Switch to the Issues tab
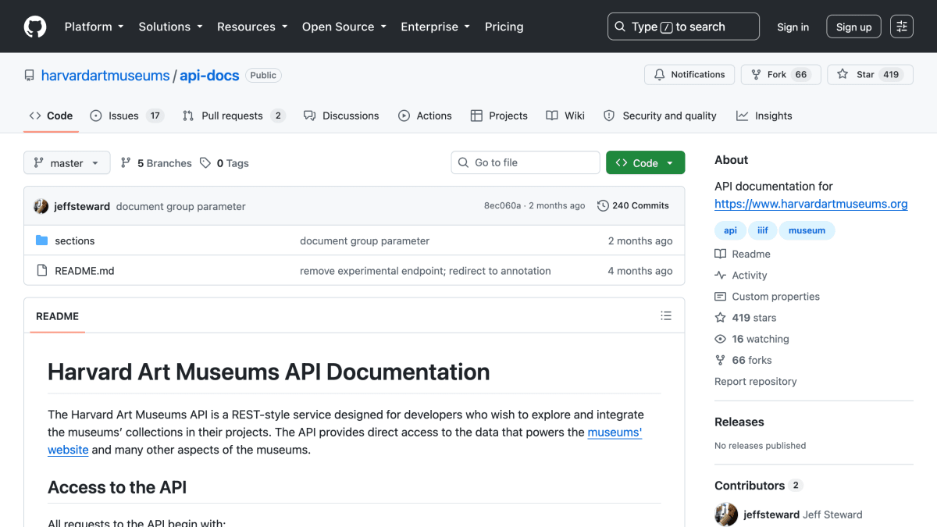The width and height of the screenshot is (937, 527). (x=126, y=116)
